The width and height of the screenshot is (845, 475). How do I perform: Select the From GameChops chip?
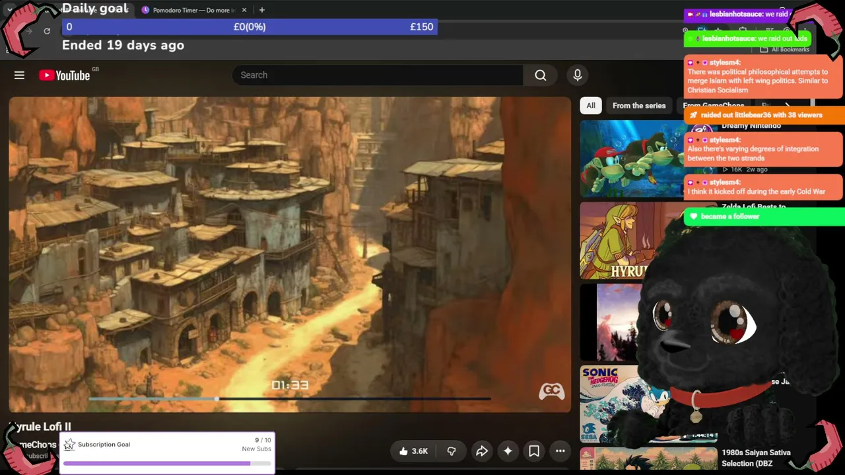pyautogui.click(x=713, y=106)
